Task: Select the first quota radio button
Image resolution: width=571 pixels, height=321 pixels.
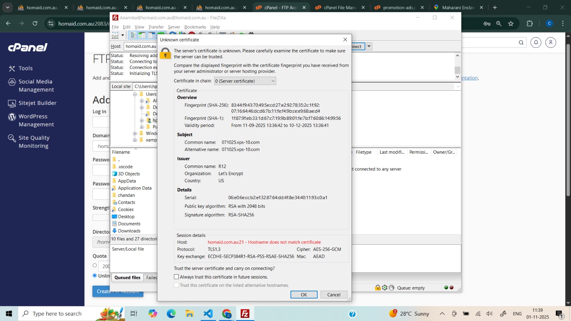Action: [x=95, y=265]
